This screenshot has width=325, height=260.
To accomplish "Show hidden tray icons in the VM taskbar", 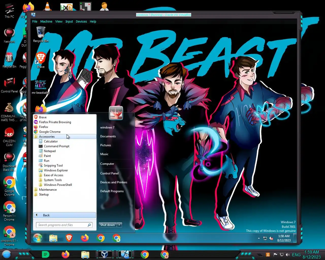I will point(259,238).
